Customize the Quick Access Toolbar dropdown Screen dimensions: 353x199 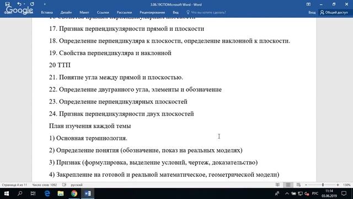coord(45,4)
